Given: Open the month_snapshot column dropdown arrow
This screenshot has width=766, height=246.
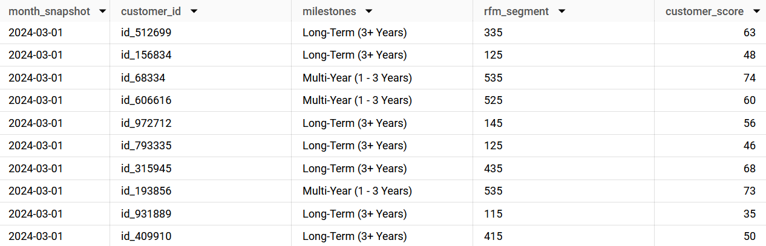Looking at the screenshot, I should pos(103,11).
